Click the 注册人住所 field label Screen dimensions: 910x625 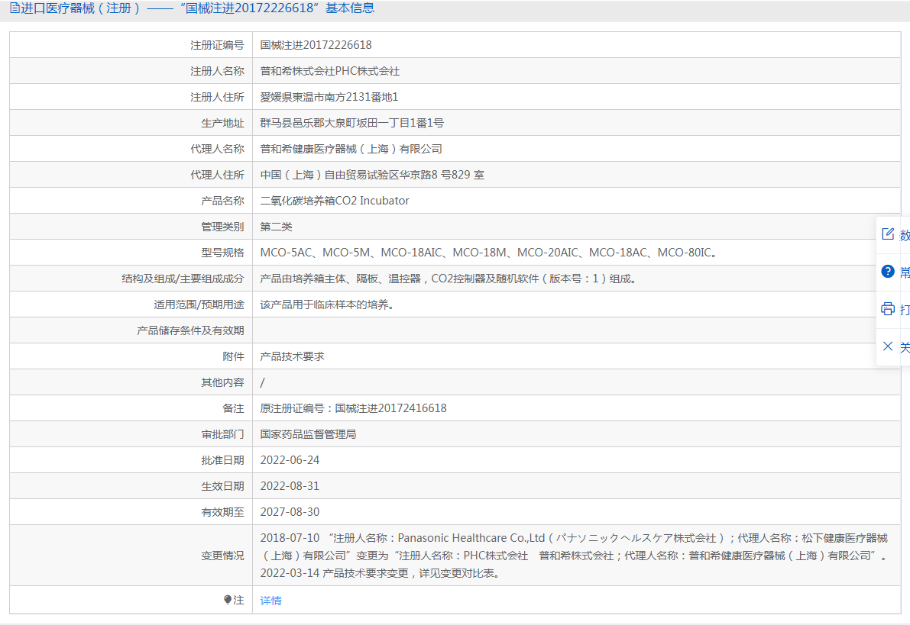pyautogui.click(x=217, y=97)
